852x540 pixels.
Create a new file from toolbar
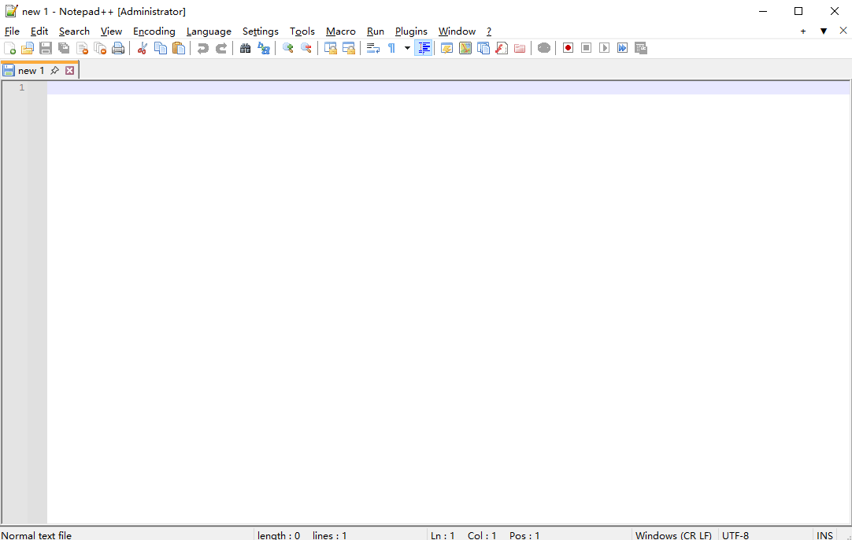[x=9, y=48]
